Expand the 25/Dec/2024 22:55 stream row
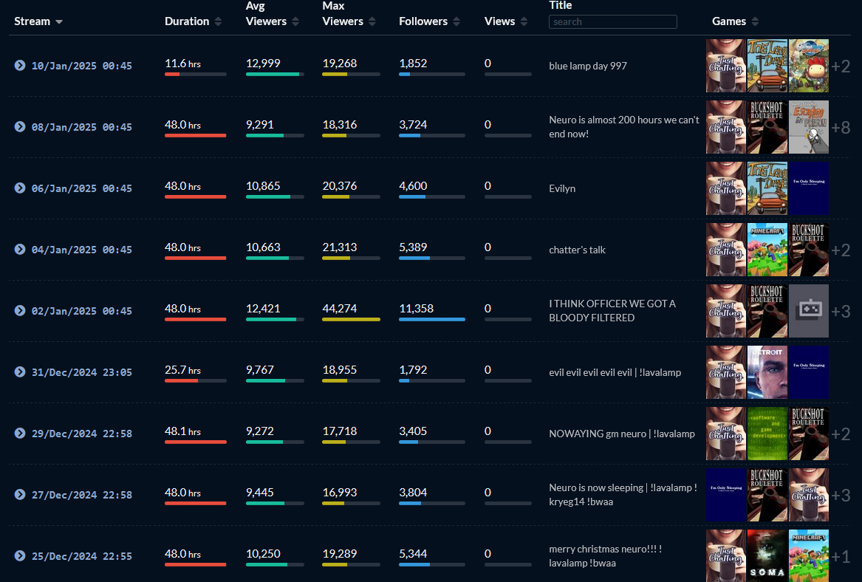The height and width of the screenshot is (582, 862). click(x=20, y=555)
